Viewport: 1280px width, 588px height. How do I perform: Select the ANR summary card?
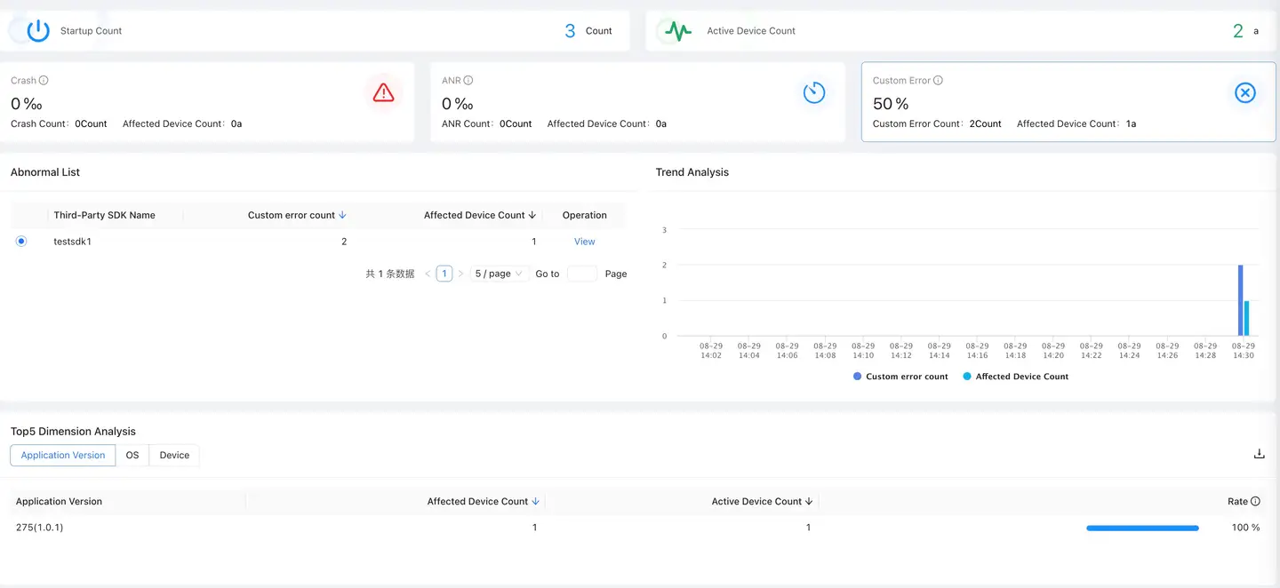(x=637, y=102)
